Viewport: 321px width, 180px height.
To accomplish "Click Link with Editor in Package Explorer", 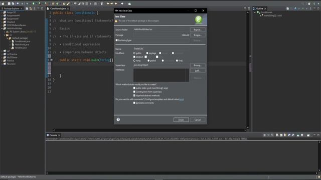I will (x=31, y=8).
